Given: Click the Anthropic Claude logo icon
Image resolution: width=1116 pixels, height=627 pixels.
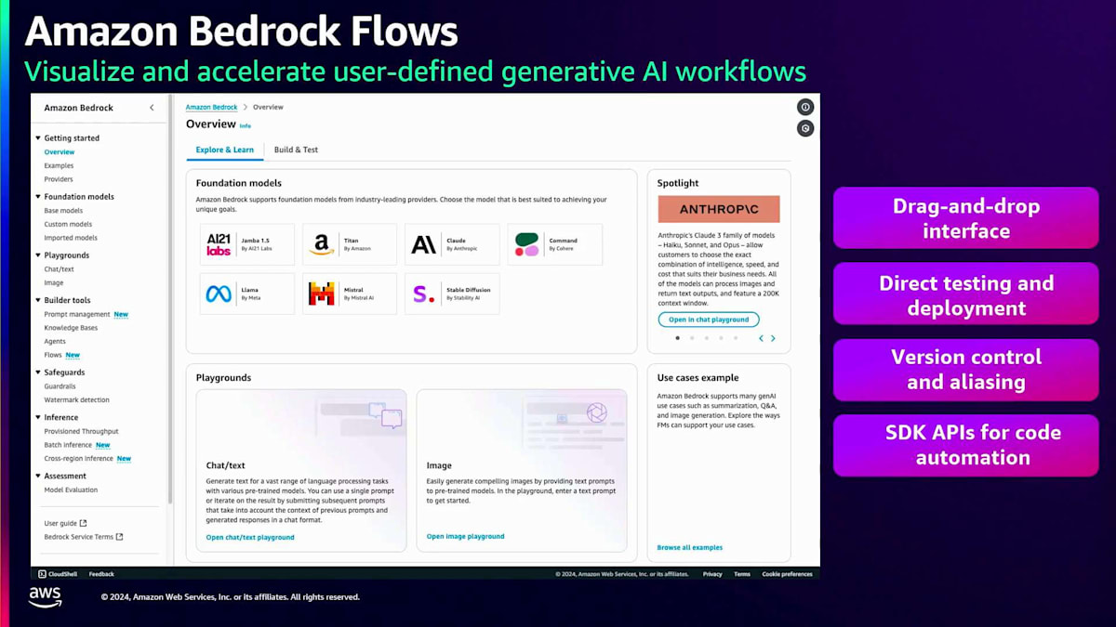Looking at the screenshot, I should tap(423, 244).
